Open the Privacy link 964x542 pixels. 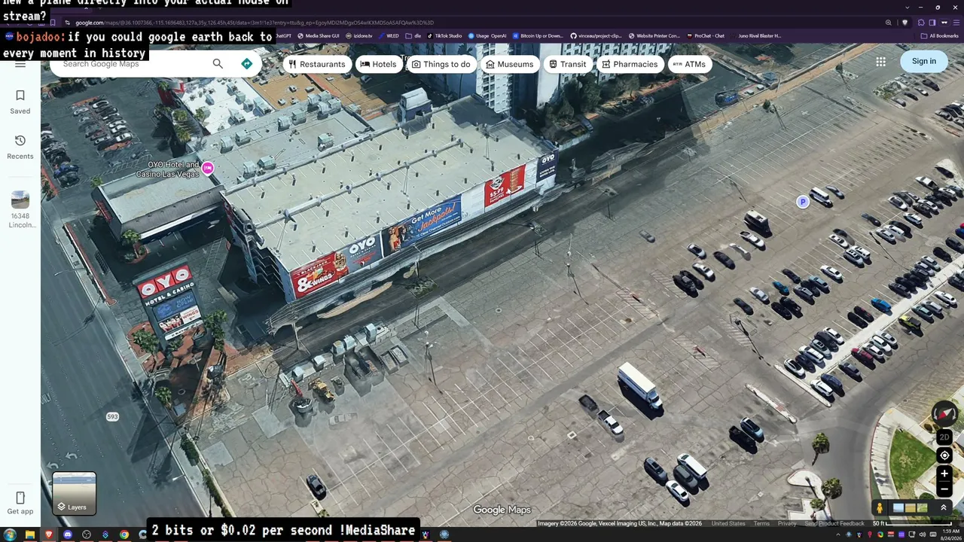pyautogui.click(x=787, y=524)
